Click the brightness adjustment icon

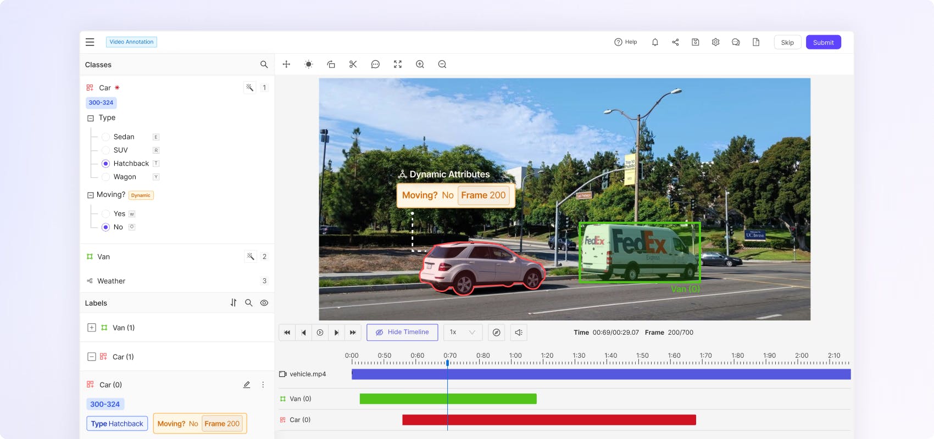pyautogui.click(x=309, y=64)
